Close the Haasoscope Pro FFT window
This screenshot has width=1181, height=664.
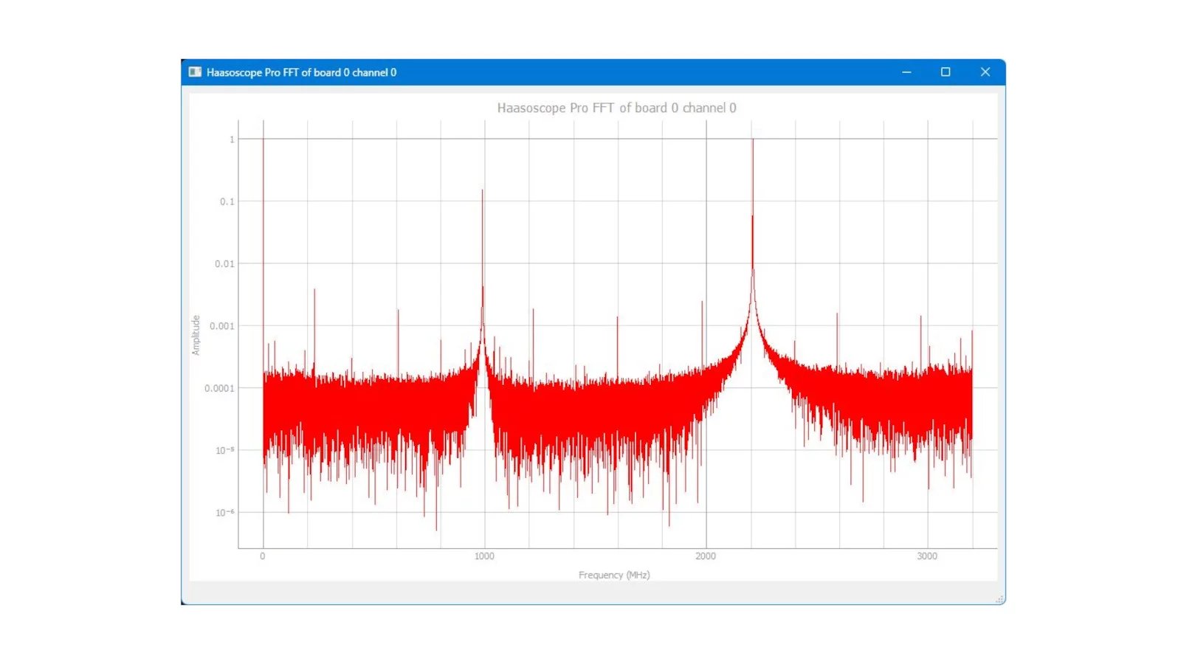(x=985, y=72)
